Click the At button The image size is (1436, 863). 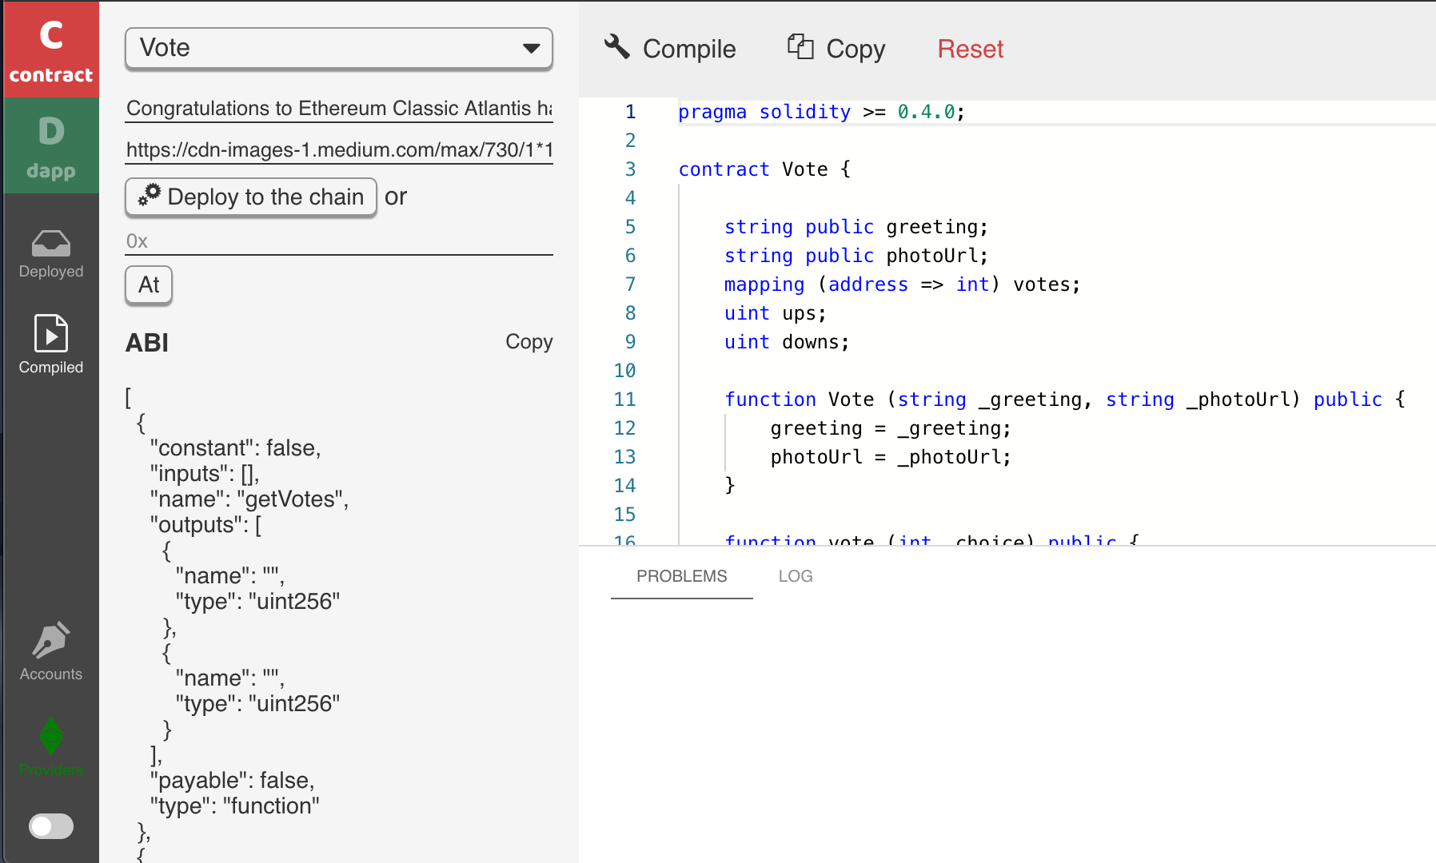click(x=149, y=285)
